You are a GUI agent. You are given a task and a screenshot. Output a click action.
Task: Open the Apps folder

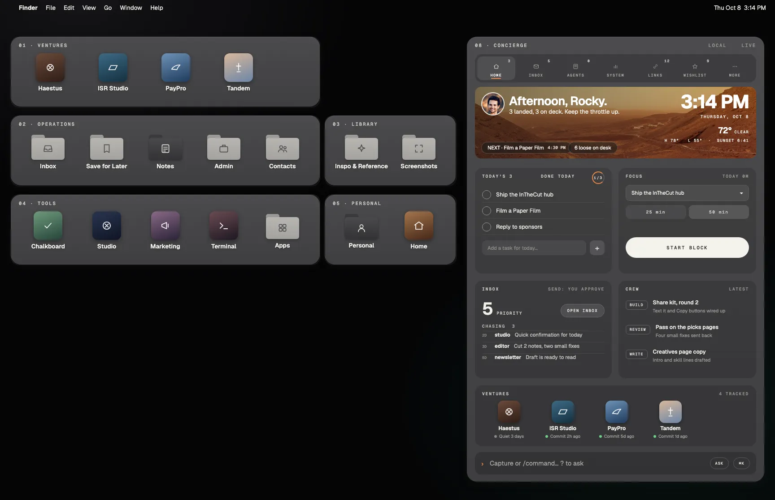(283, 227)
